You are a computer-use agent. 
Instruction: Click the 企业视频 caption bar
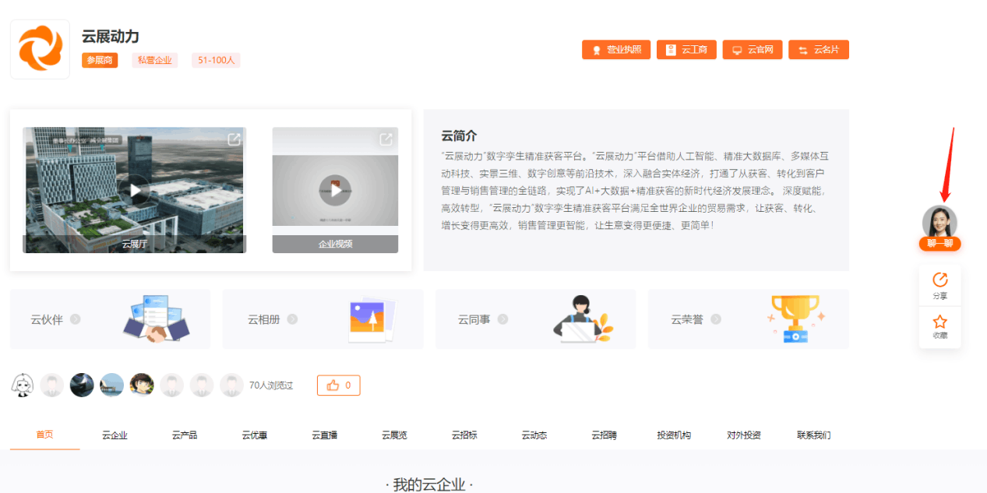tap(335, 244)
